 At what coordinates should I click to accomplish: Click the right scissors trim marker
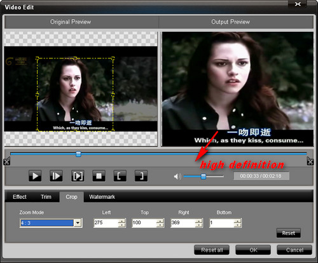tap(310, 161)
